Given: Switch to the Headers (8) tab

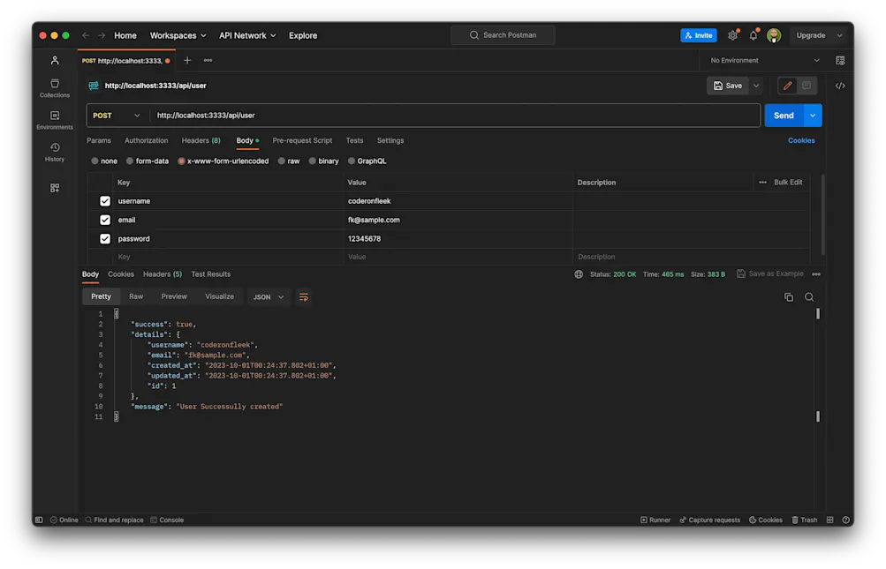Looking at the screenshot, I should (x=201, y=139).
